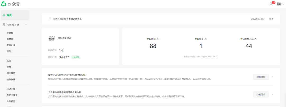Click the 昨日分享(次) label

[x=201, y=39]
